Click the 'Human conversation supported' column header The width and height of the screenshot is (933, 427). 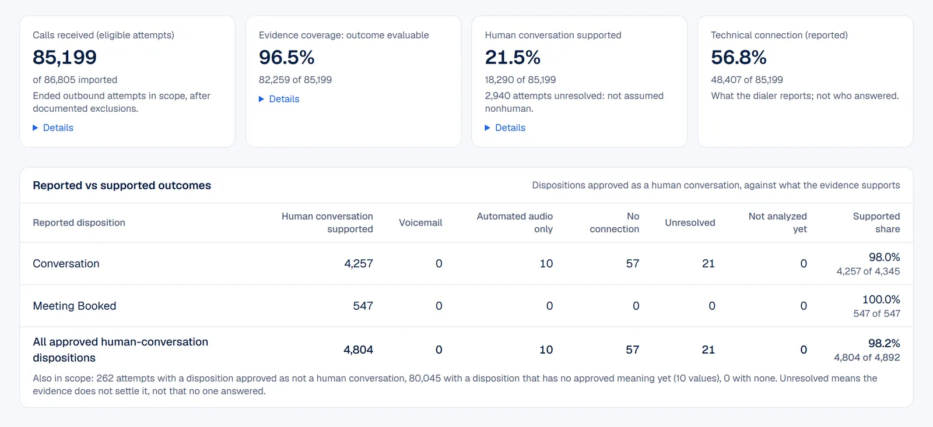coord(327,223)
